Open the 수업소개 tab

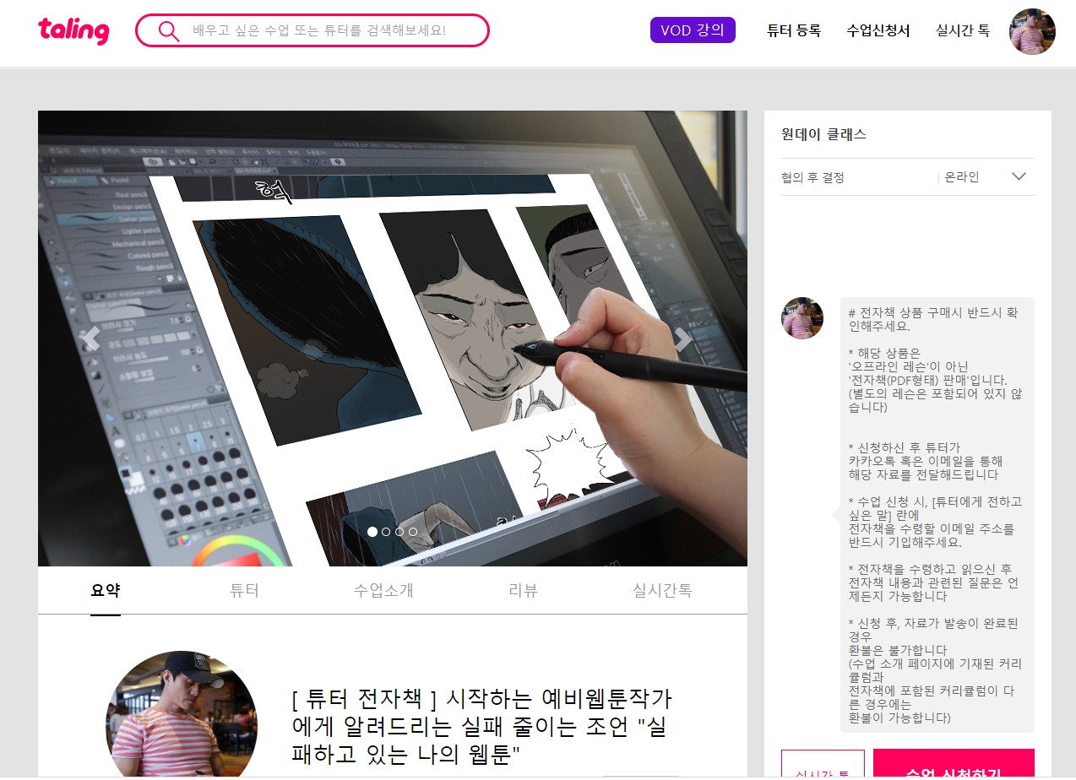[x=383, y=591]
